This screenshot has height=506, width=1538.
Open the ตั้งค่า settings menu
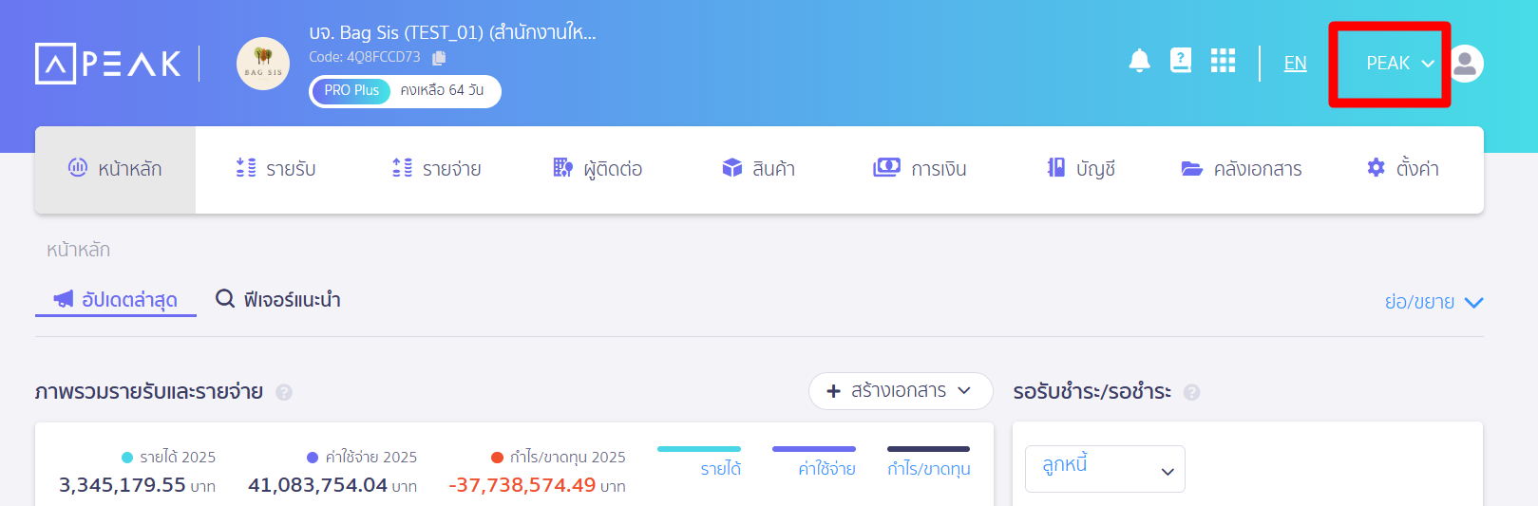pyautogui.click(x=1402, y=169)
